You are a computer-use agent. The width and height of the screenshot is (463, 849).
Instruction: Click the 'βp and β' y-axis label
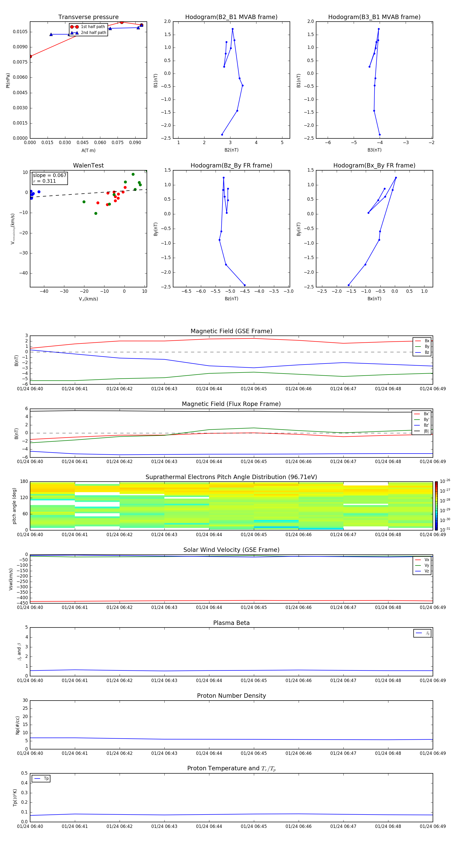point(19,652)
